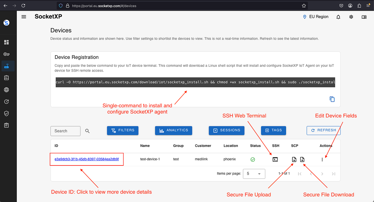Viewport: 374px width, 202px height.
Task: Go to the next table page
Action: tap(322, 174)
